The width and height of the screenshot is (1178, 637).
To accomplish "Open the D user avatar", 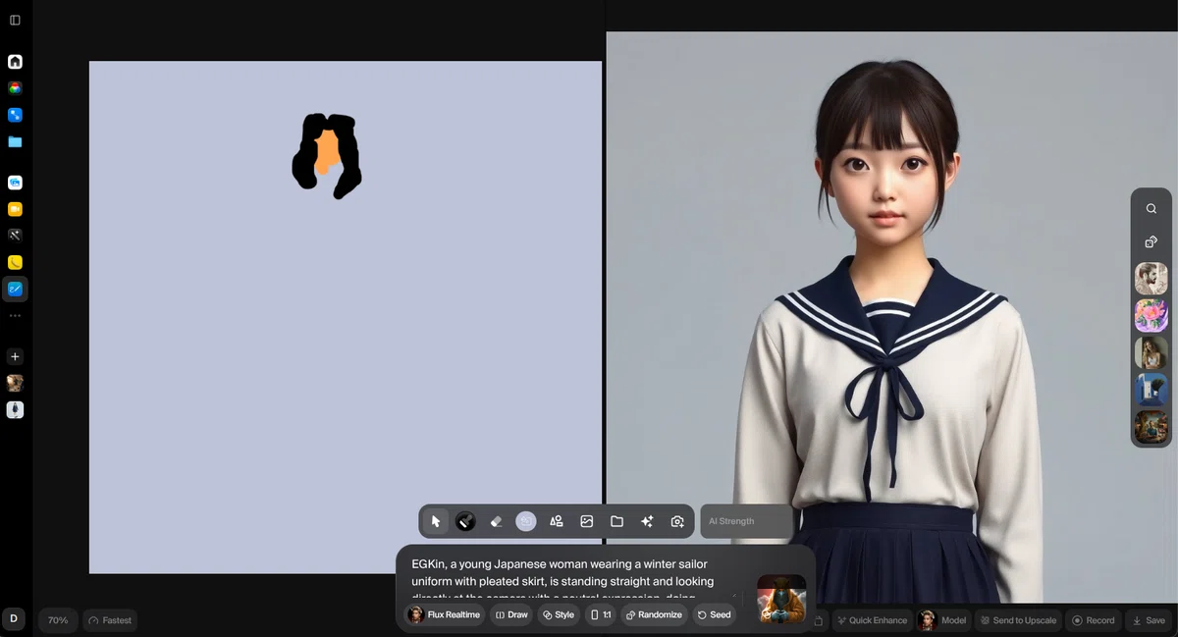I will coord(14,618).
